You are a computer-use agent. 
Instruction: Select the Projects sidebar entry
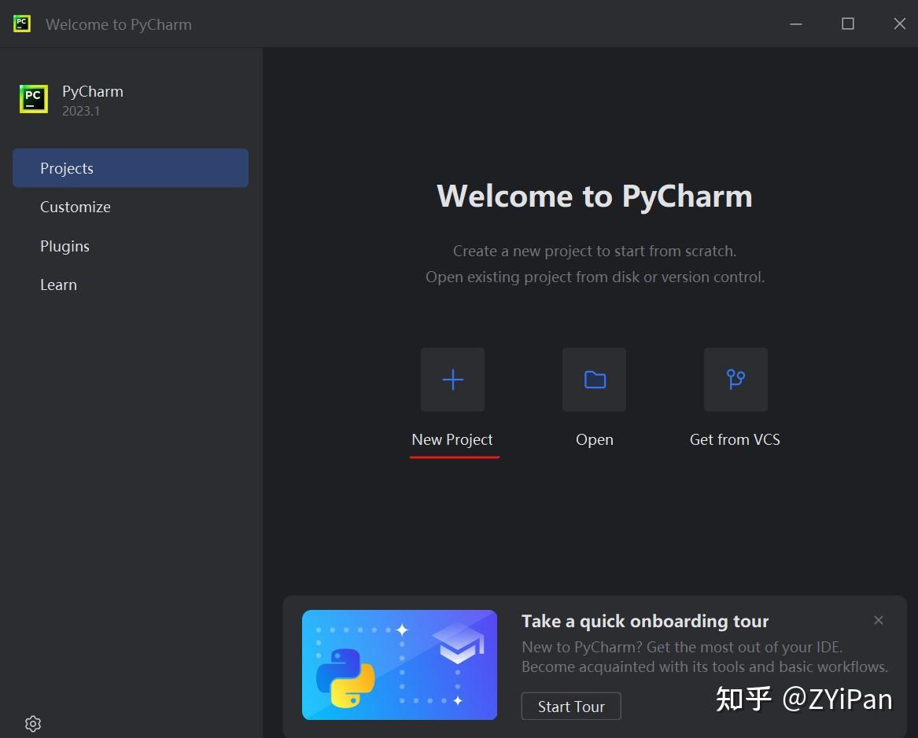pos(67,167)
